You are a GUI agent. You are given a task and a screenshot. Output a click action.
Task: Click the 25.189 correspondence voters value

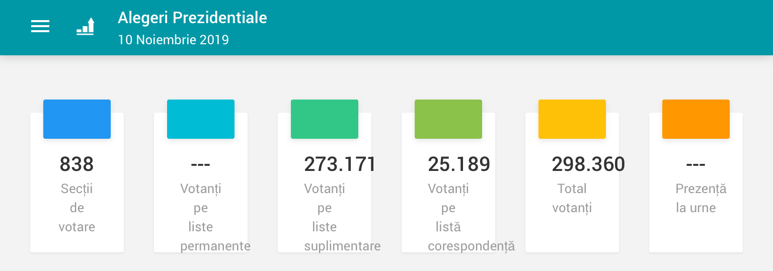point(459,164)
